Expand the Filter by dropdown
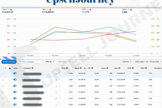The width and height of the screenshot is (162, 108). (50, 62)
